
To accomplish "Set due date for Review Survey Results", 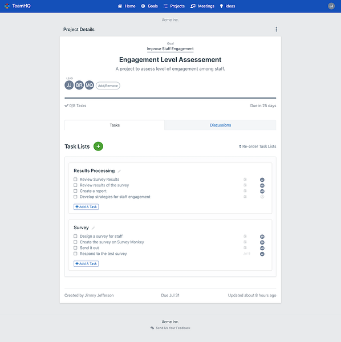I will (x=245, y=180).
